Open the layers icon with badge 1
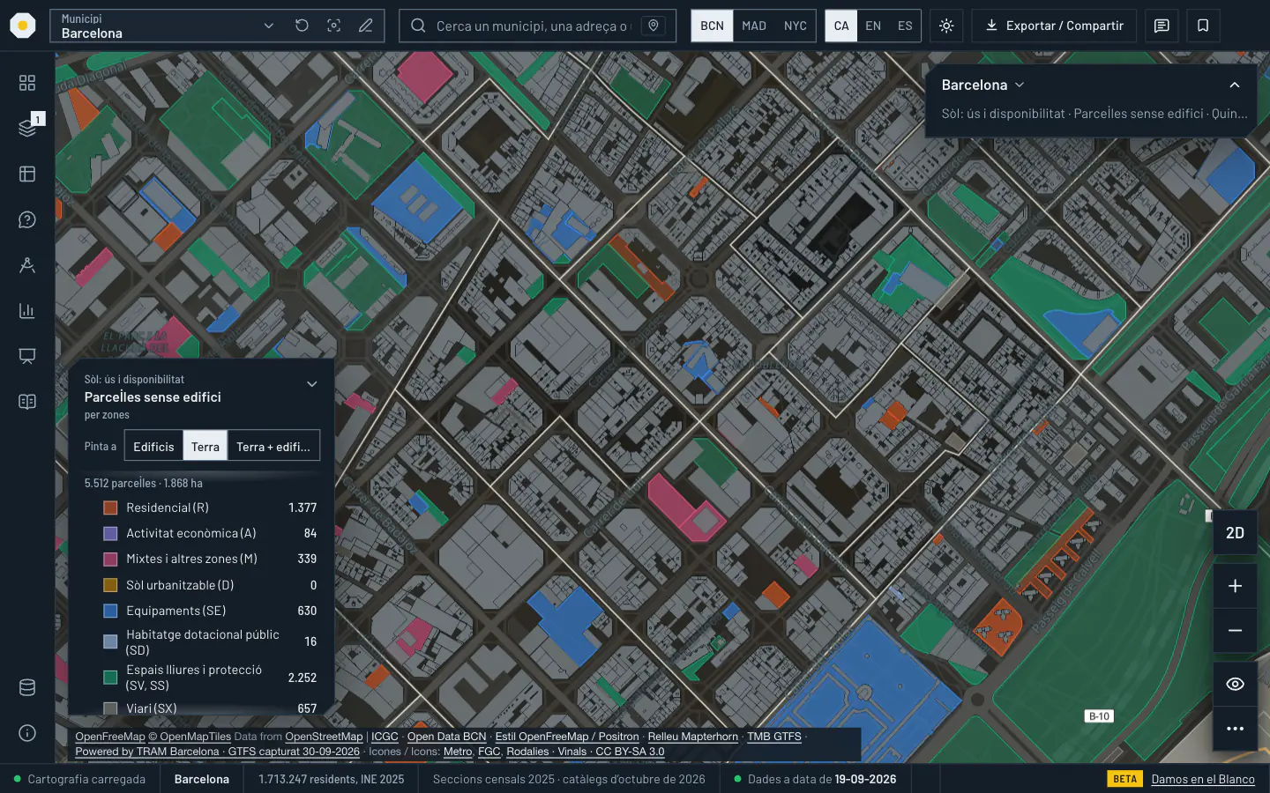This screenshot has width=1270, height=793. [27, 128]
